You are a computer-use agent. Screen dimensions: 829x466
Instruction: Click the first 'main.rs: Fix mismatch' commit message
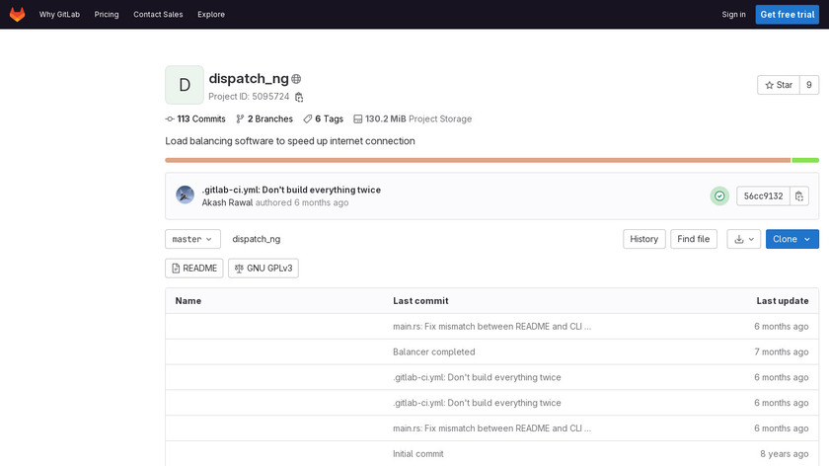point(491,327)
